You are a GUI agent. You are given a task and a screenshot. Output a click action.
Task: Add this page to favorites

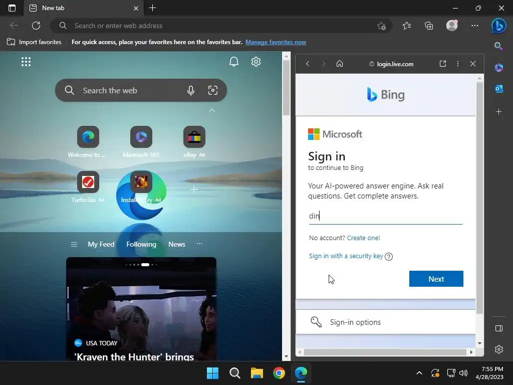(381, 26)
